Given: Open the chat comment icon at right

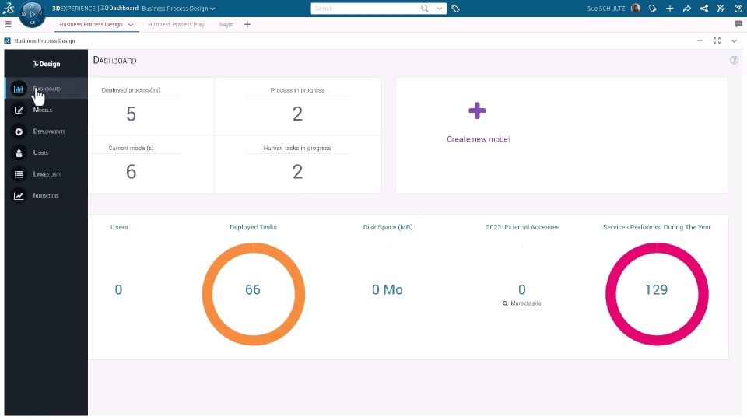Looking at the screenshot, I should coord(738,24).
